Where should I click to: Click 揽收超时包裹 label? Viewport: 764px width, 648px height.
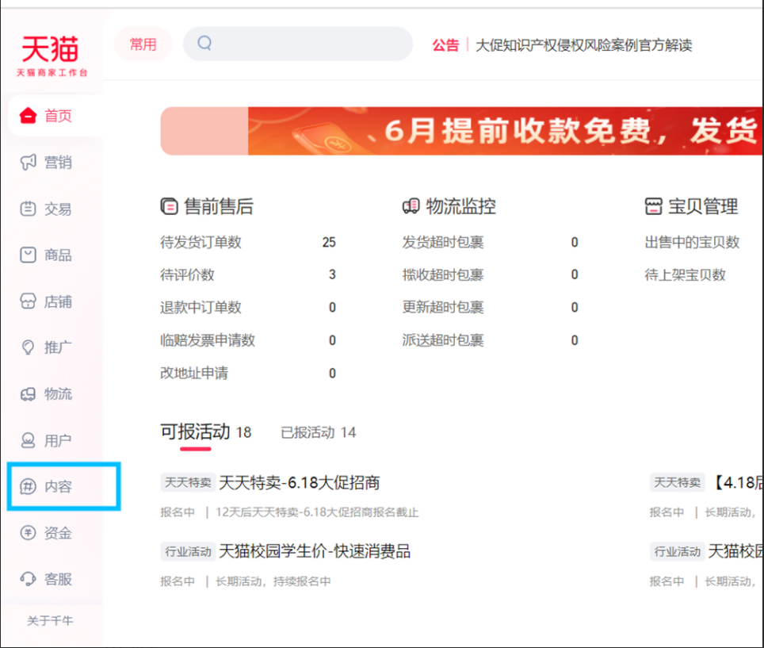(x=443, y=275)
